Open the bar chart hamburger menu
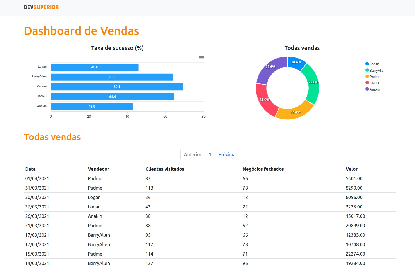415x269 pixels. pyautogui.click(x=201, y=57)
